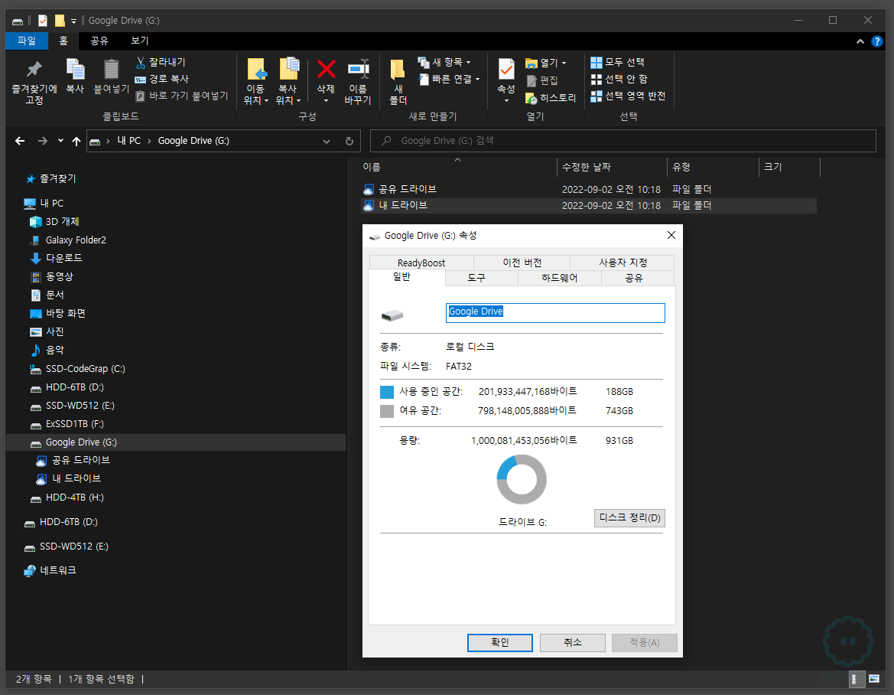Viewport: 894px width, 695px height.
Task: Click Rename (이름 바꾸기) icon
Action: point(359,70)
